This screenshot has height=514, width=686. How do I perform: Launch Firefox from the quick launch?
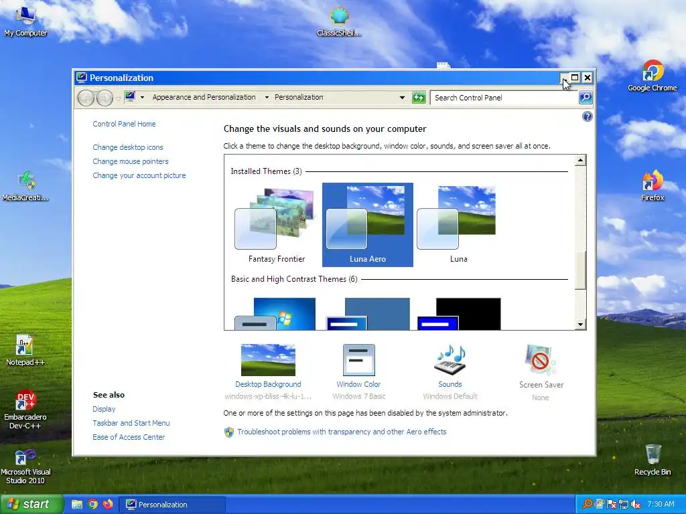(x=108, y=505)
